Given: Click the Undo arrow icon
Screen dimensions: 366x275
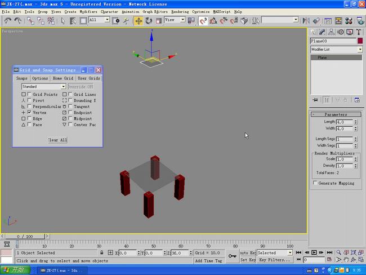Looking at the screenshot, I should click(x=8, y=21).
